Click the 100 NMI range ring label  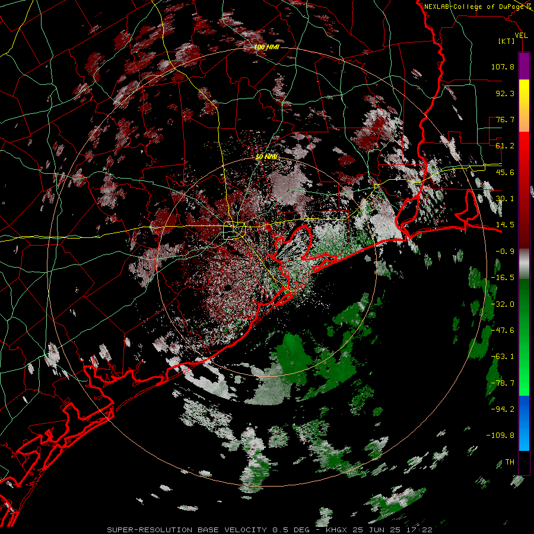(266, 47)
